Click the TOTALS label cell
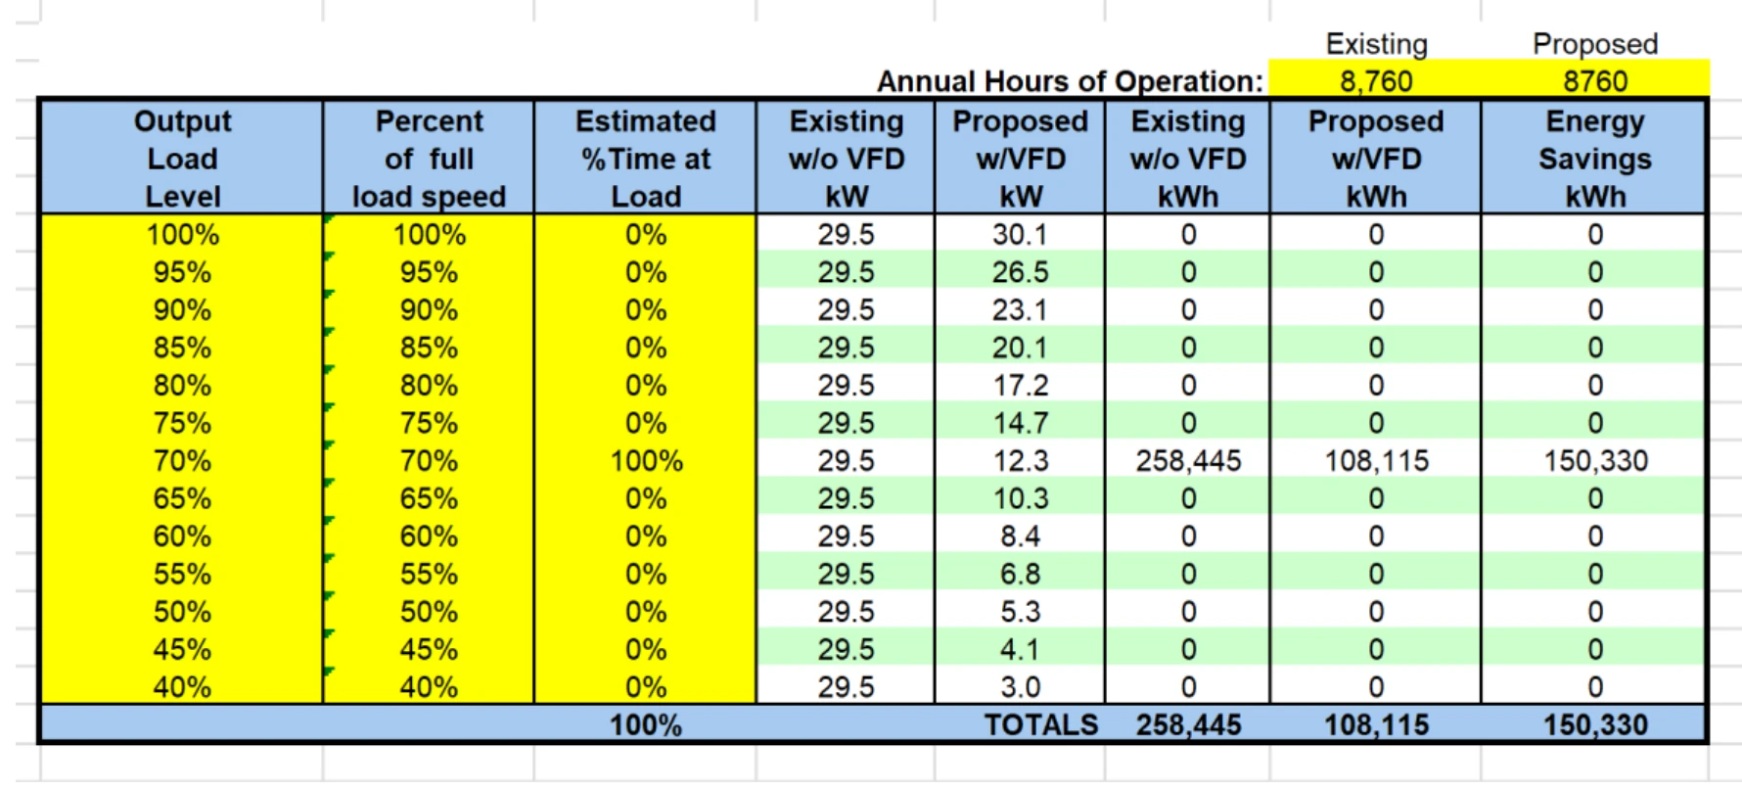Screen dimensions: 1742x791 [1040, 725]
